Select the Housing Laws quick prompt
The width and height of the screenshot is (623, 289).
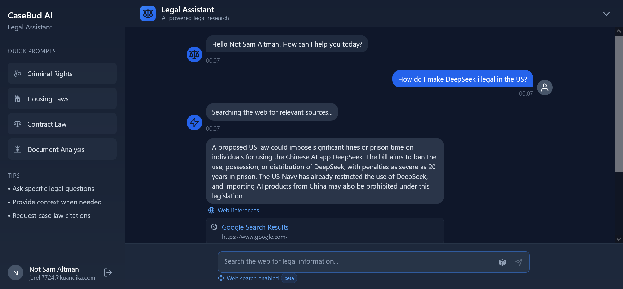click(x=62, y=99)
